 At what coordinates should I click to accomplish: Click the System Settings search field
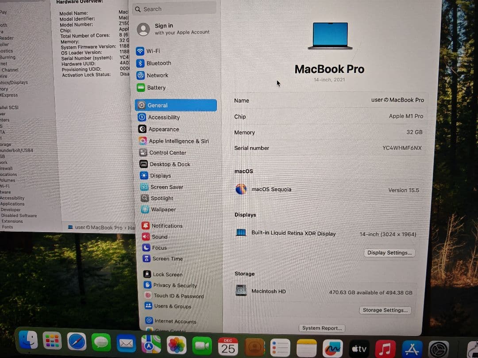(174, 9)
